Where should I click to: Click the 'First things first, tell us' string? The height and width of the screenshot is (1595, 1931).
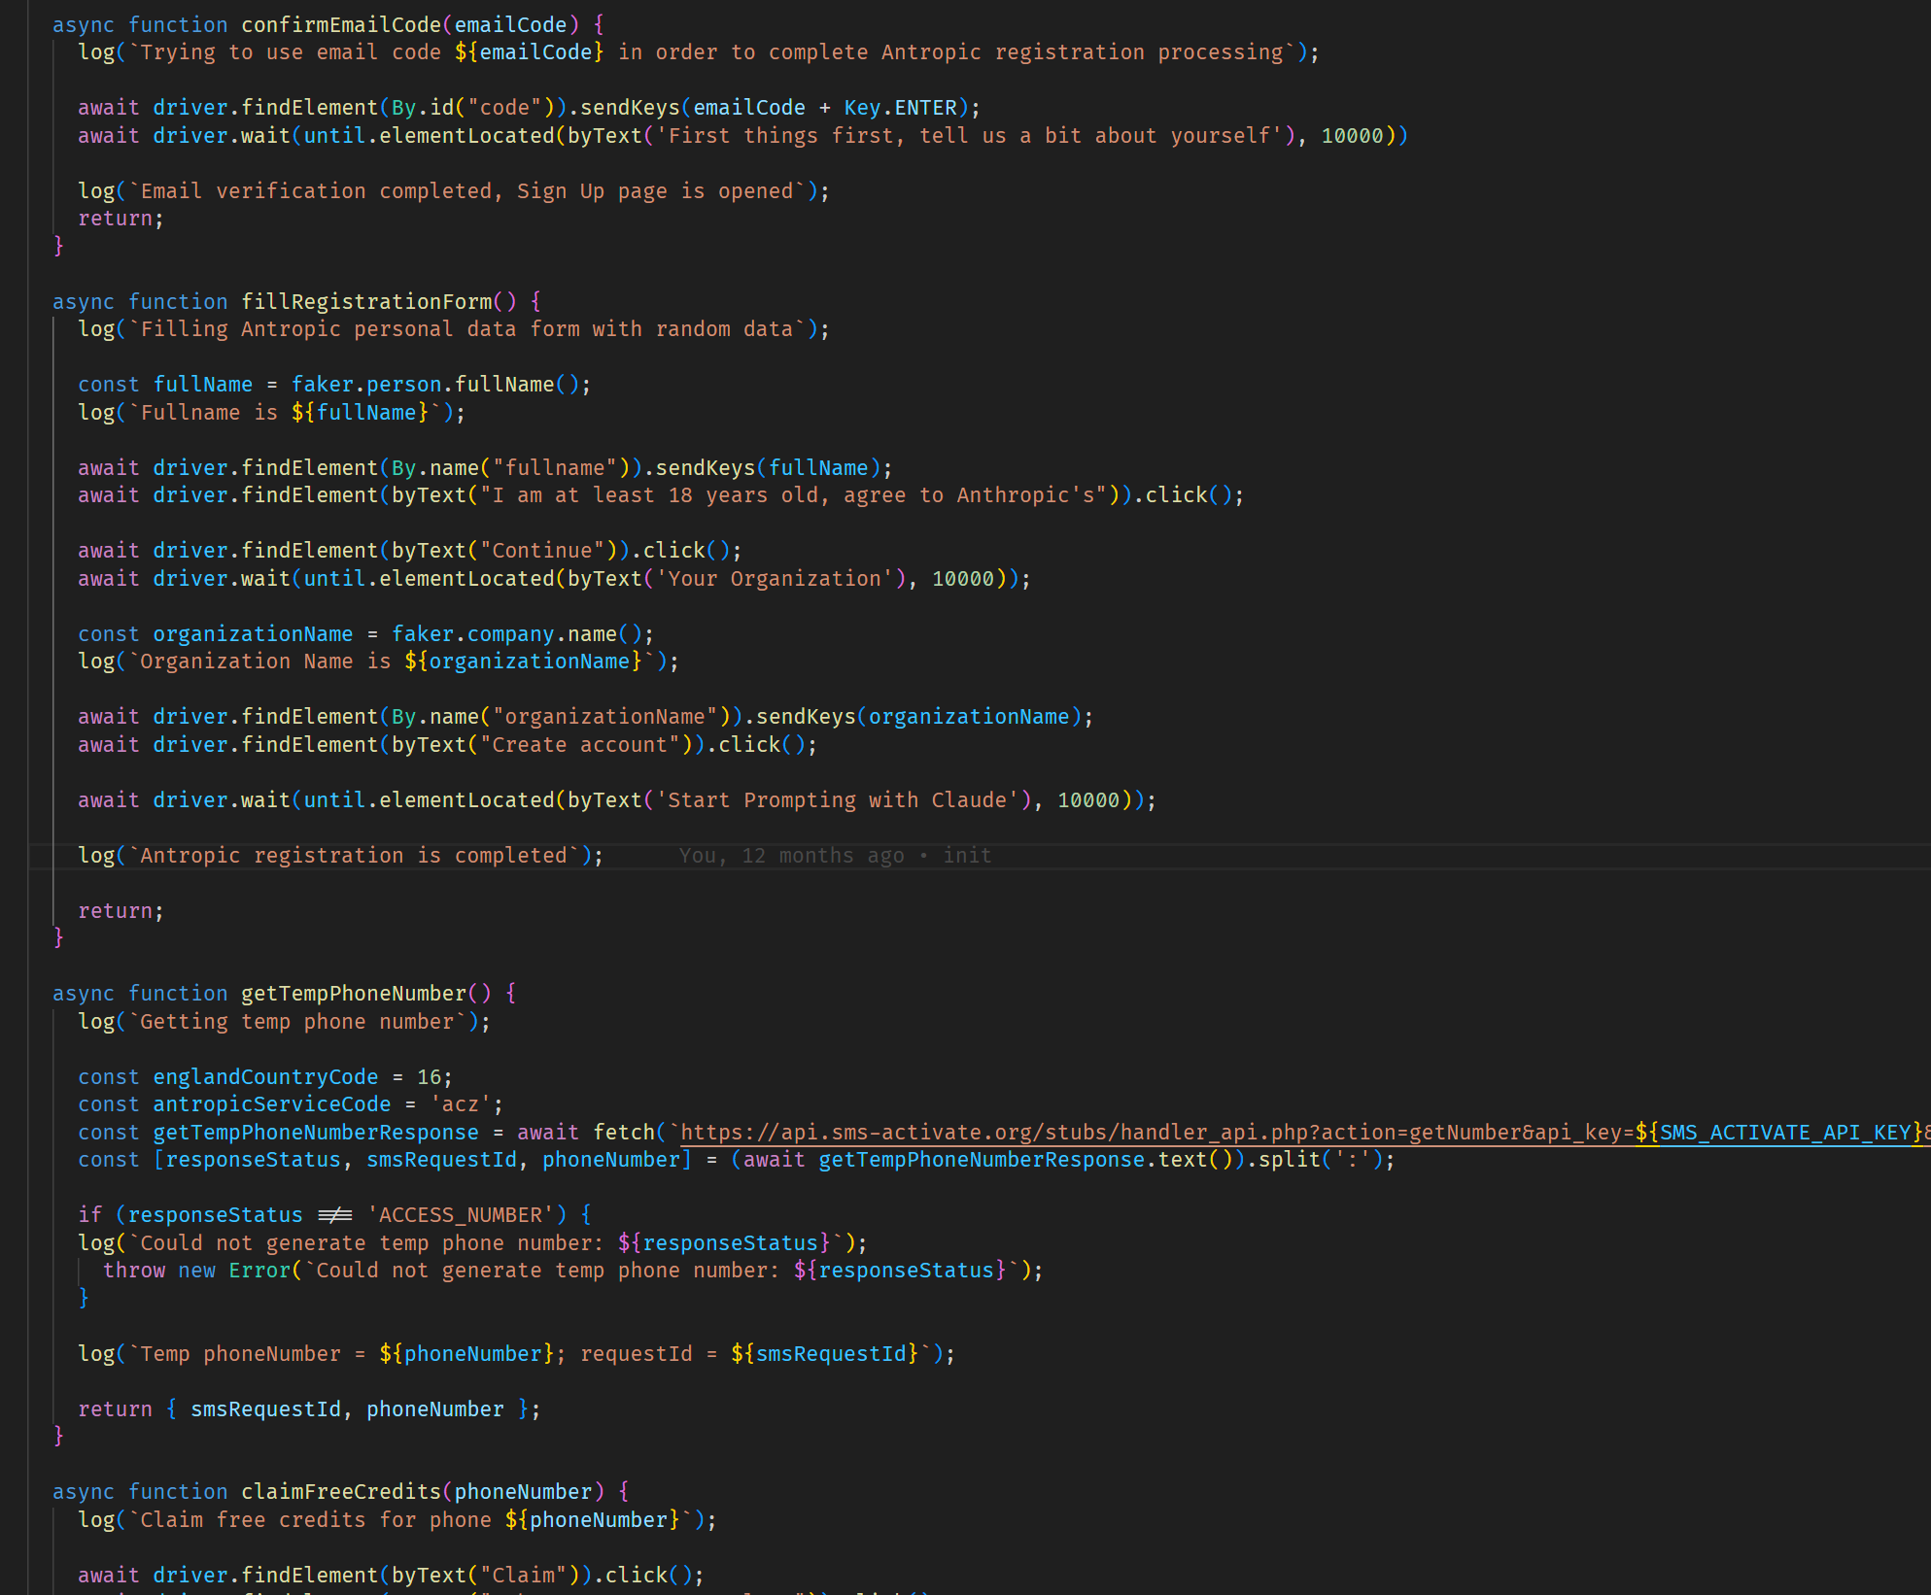(970, 136)
